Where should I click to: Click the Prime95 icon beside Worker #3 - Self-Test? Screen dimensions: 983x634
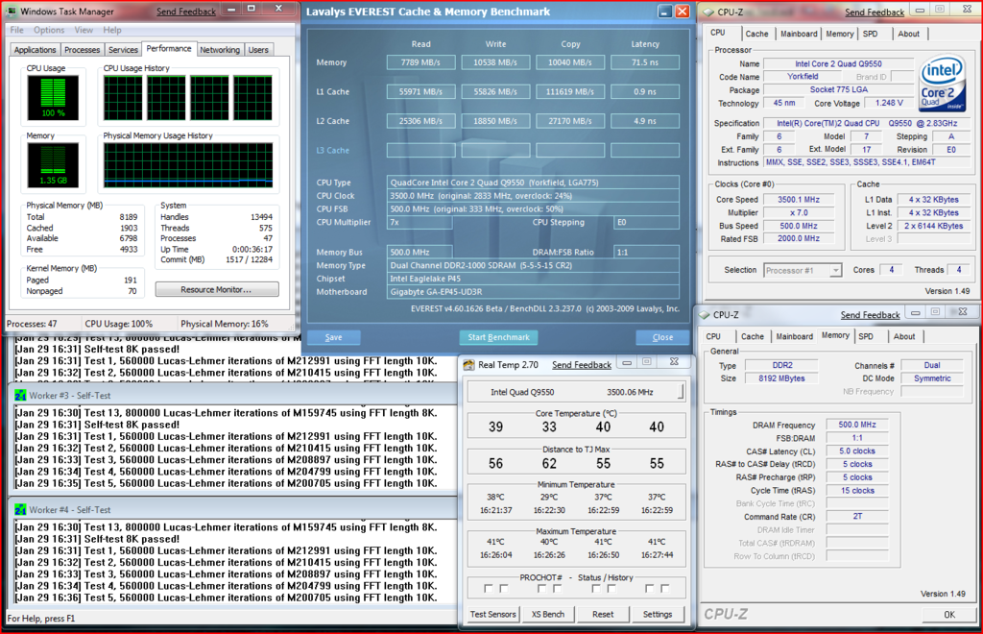20,396
